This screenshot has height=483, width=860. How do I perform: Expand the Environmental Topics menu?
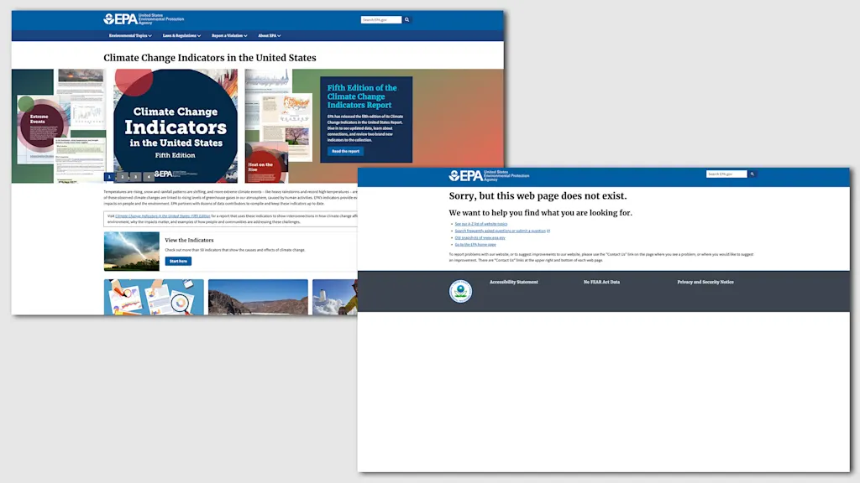pyautogui.click(x=133, y=36)
